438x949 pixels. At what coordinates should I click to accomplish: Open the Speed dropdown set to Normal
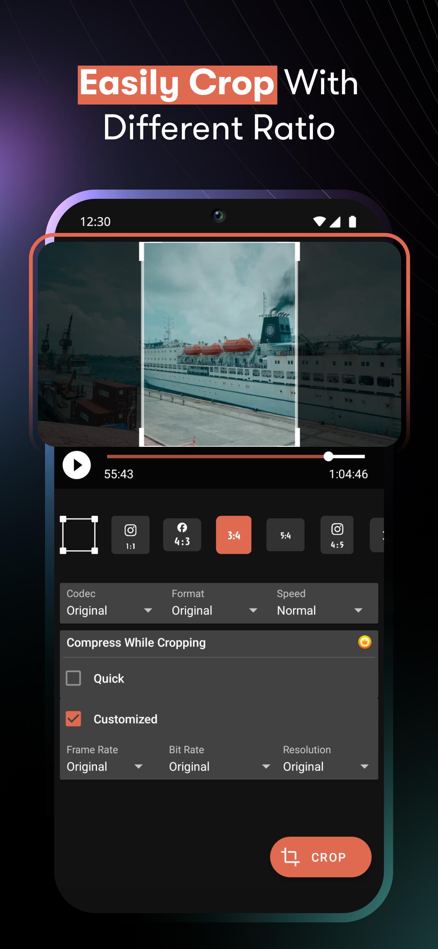(320, 603)
